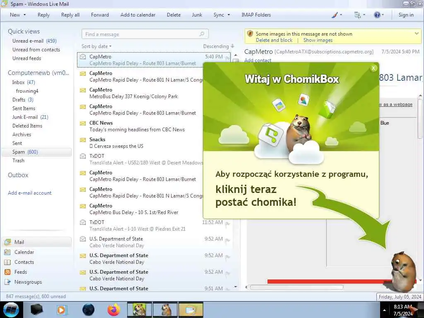424x318 pixels.
Task: Open the Menus icon dropdown
Action: pos(360,15)
